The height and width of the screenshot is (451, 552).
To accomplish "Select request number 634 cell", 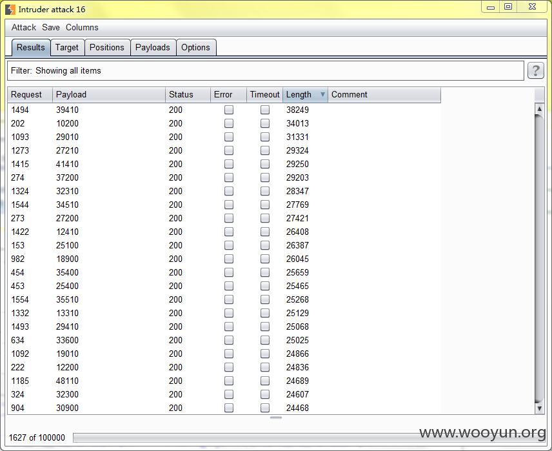I will point(17,341).
